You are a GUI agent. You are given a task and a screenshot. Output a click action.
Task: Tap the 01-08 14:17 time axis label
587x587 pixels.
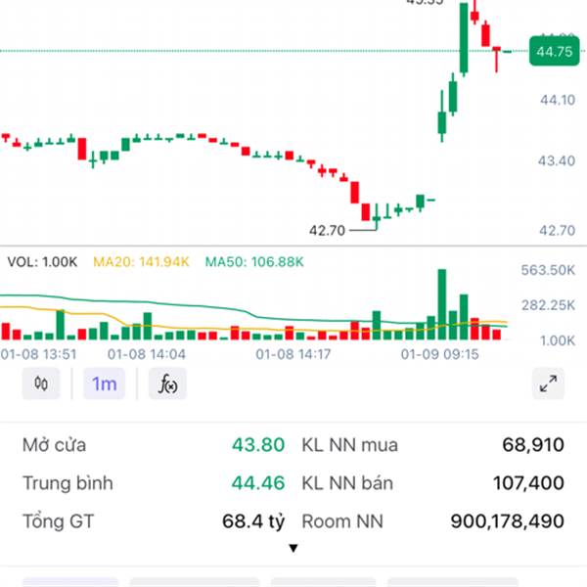tap(293, 354)
